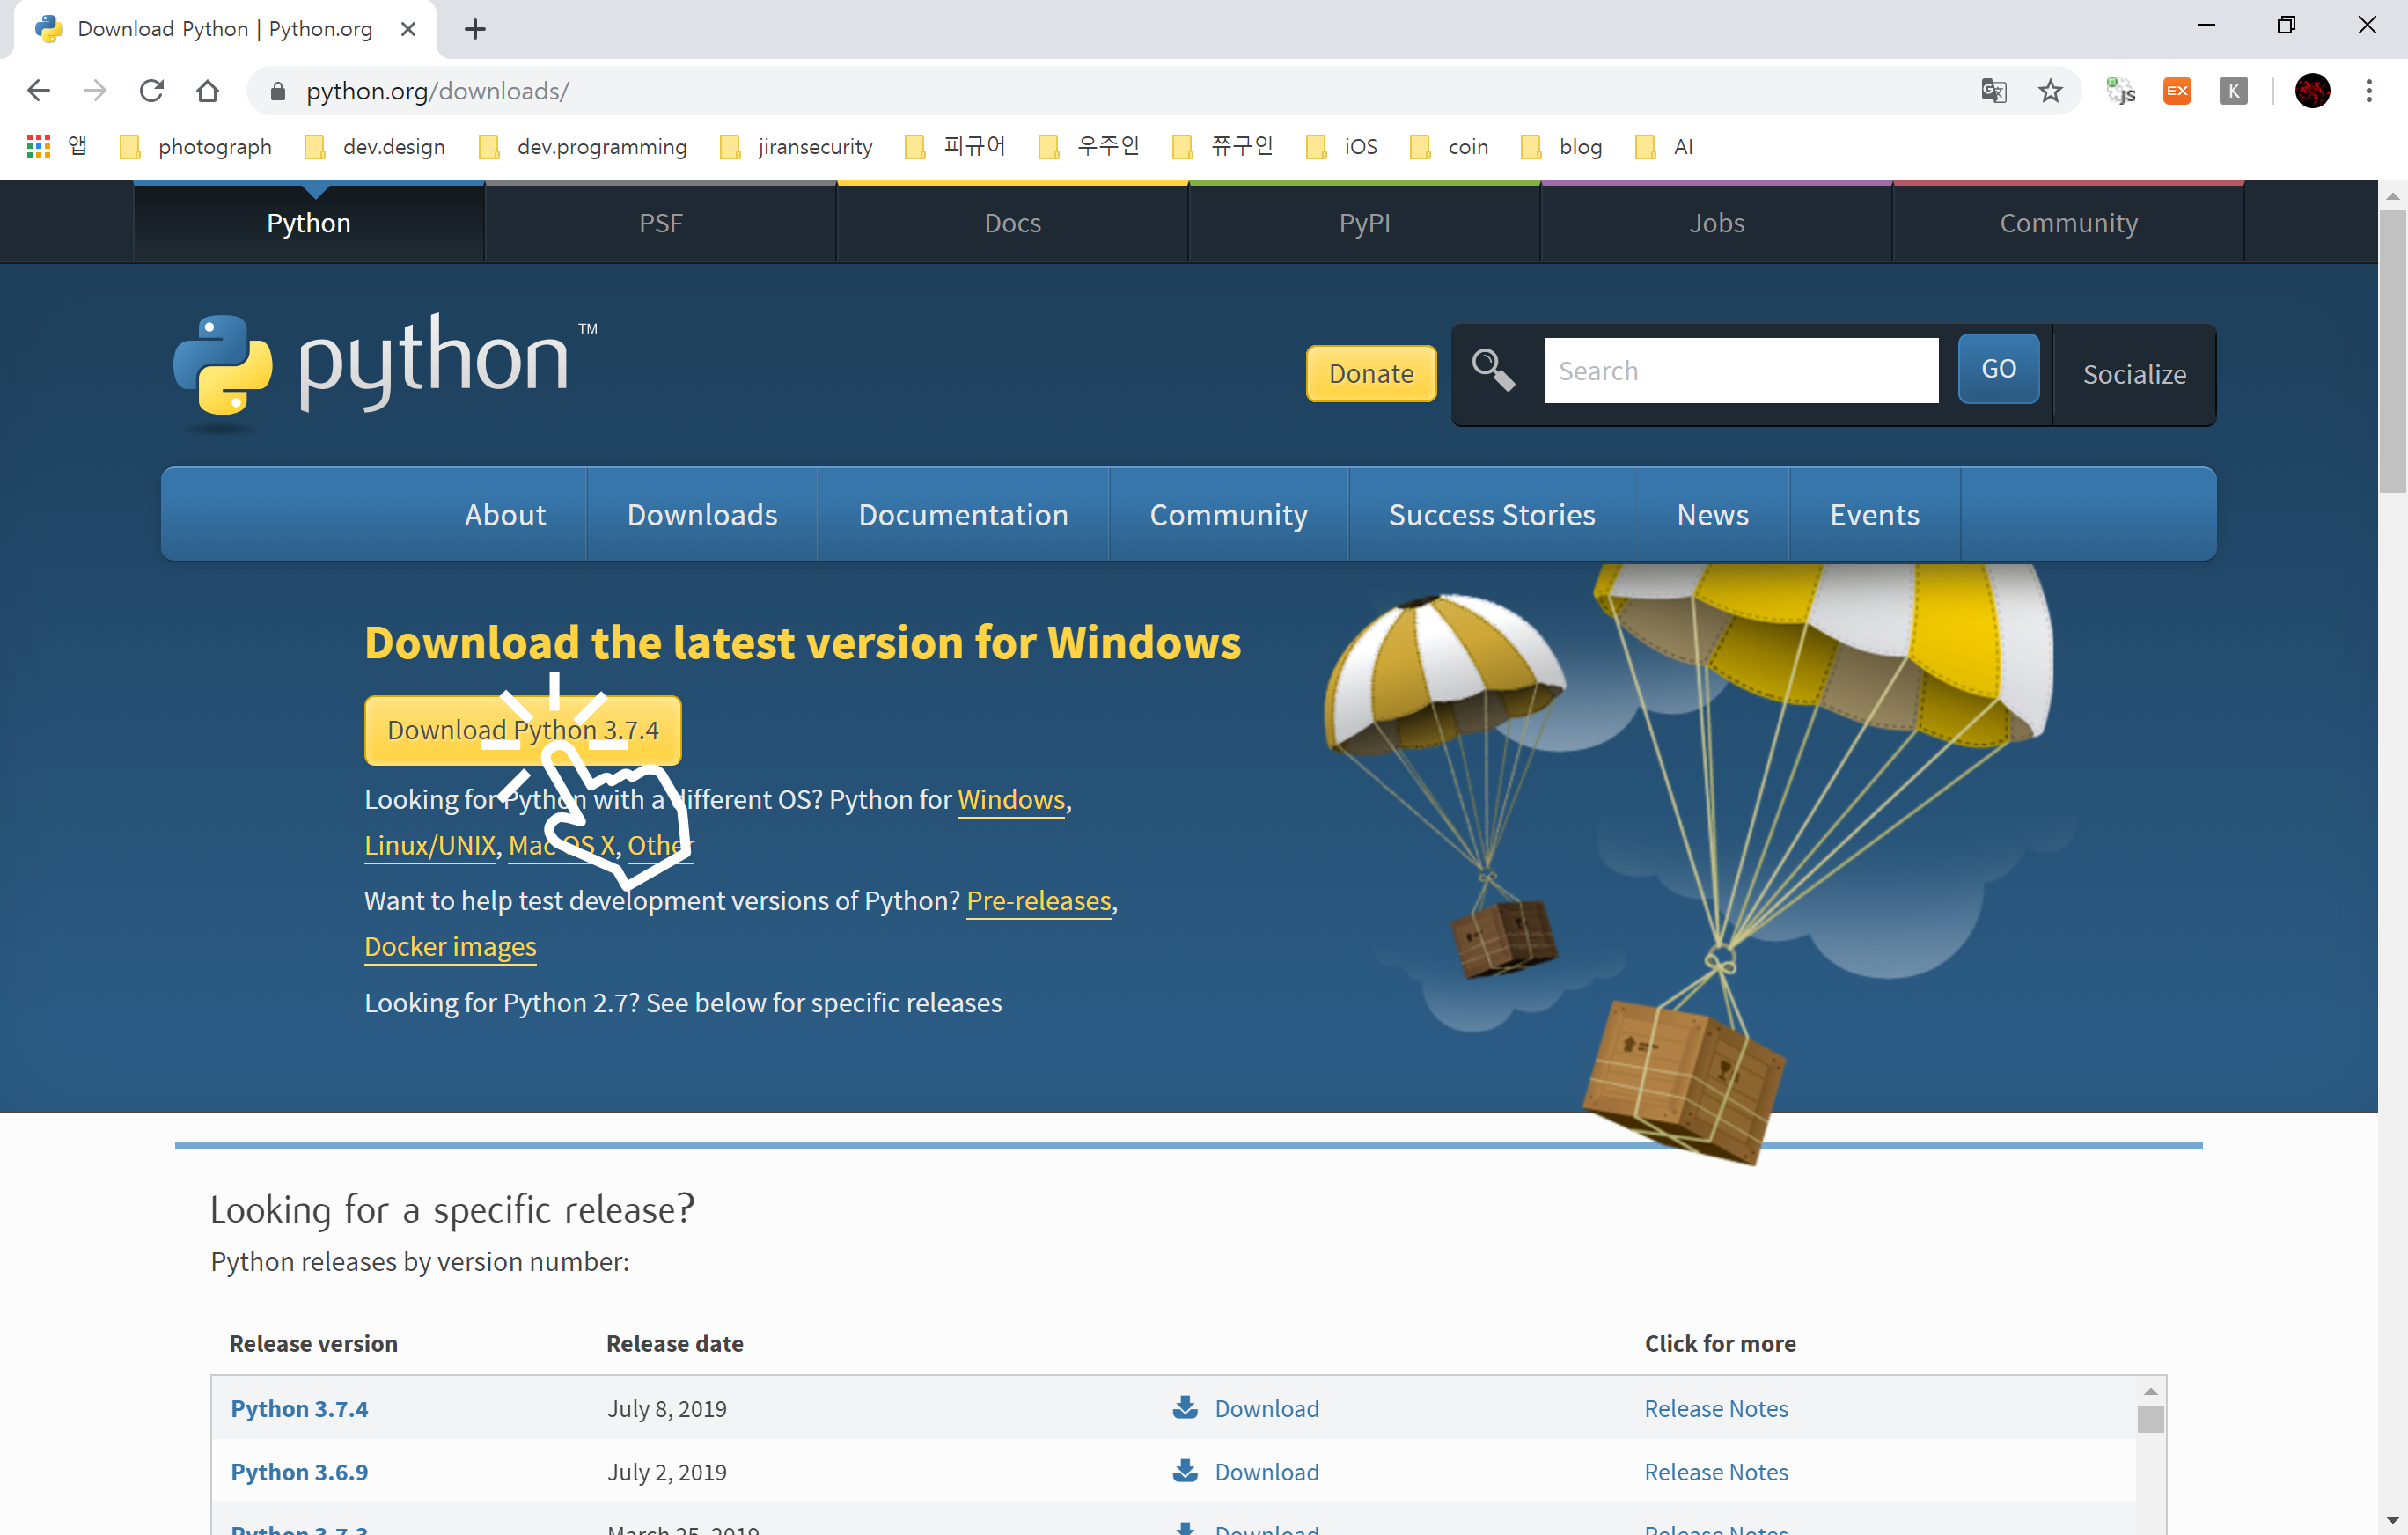
Task: Bookmark this page with the star icon
Action: coord(2050,91)
